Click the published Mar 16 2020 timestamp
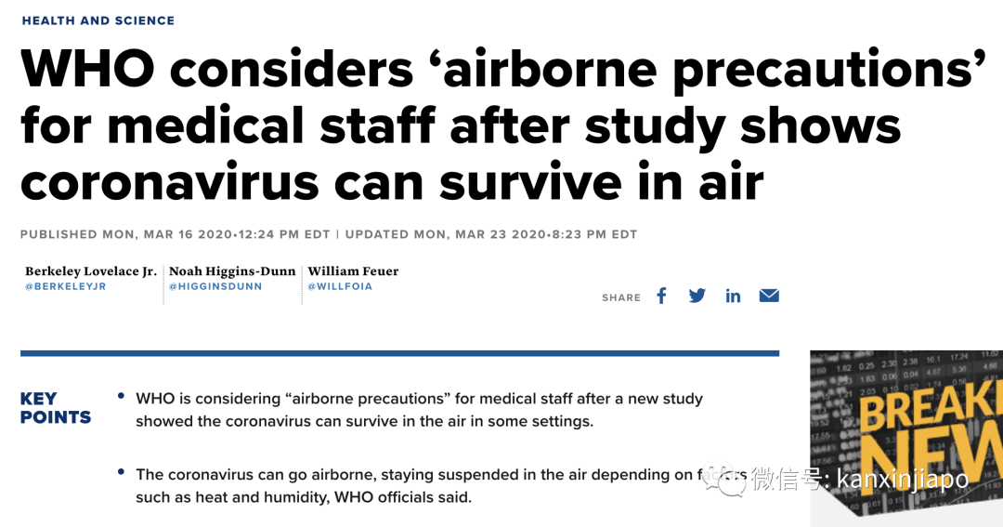This screenshot has width=1003, height=527. coord(175,234)
